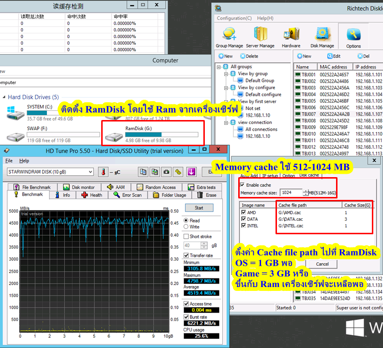
Task: Collapse the View by configure node
Action: point(226,88)
